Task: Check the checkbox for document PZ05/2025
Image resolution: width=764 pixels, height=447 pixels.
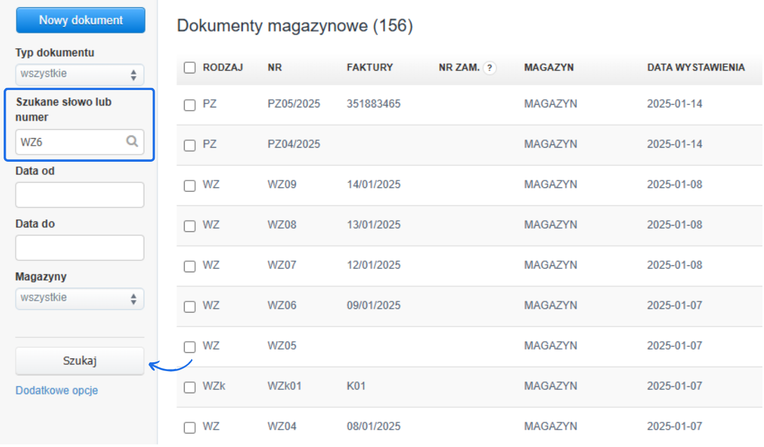Action: pos(189,105)
